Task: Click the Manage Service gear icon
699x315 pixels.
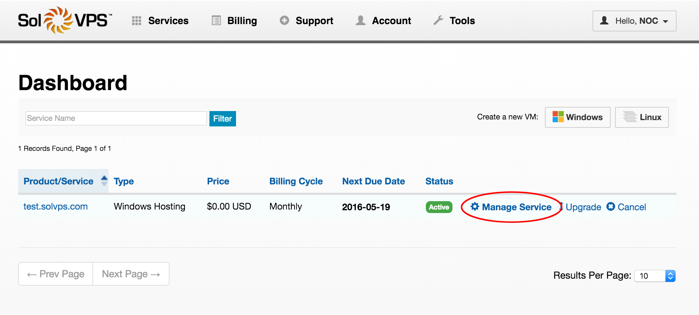Action: [475, 207]
